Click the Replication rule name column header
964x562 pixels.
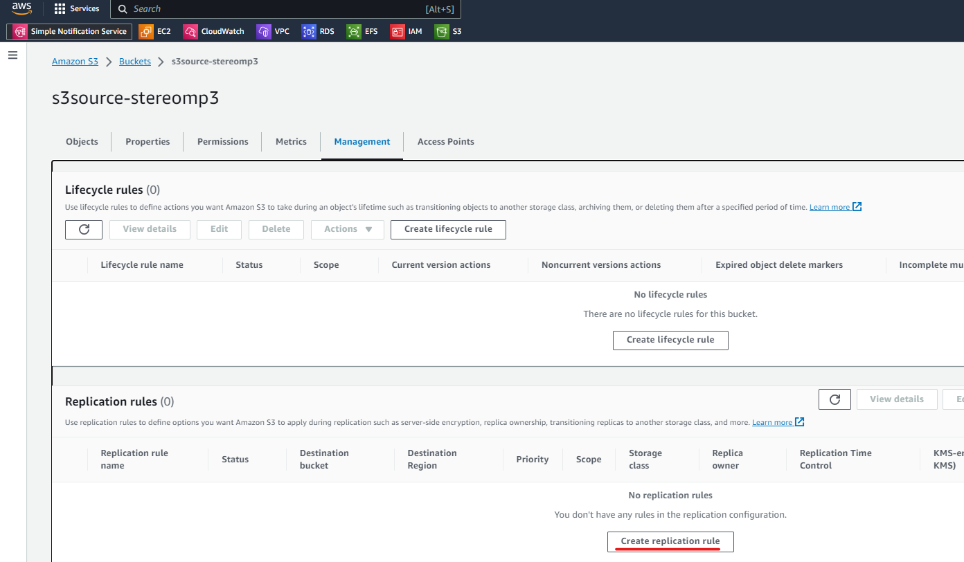click(x=134, y=460)
